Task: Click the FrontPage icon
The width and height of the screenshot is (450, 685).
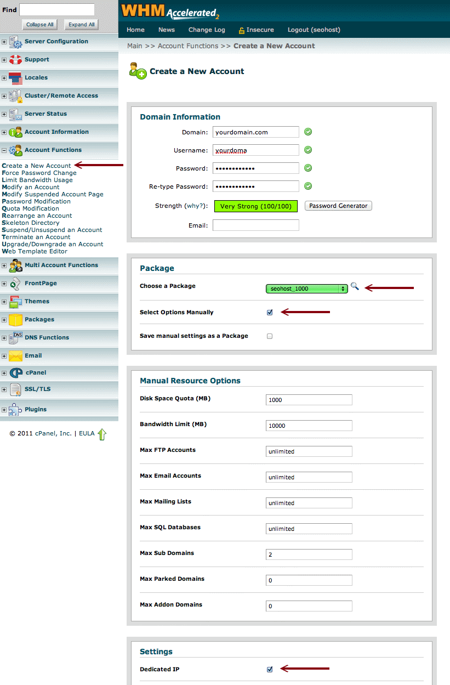Action: tap(15, 284)
